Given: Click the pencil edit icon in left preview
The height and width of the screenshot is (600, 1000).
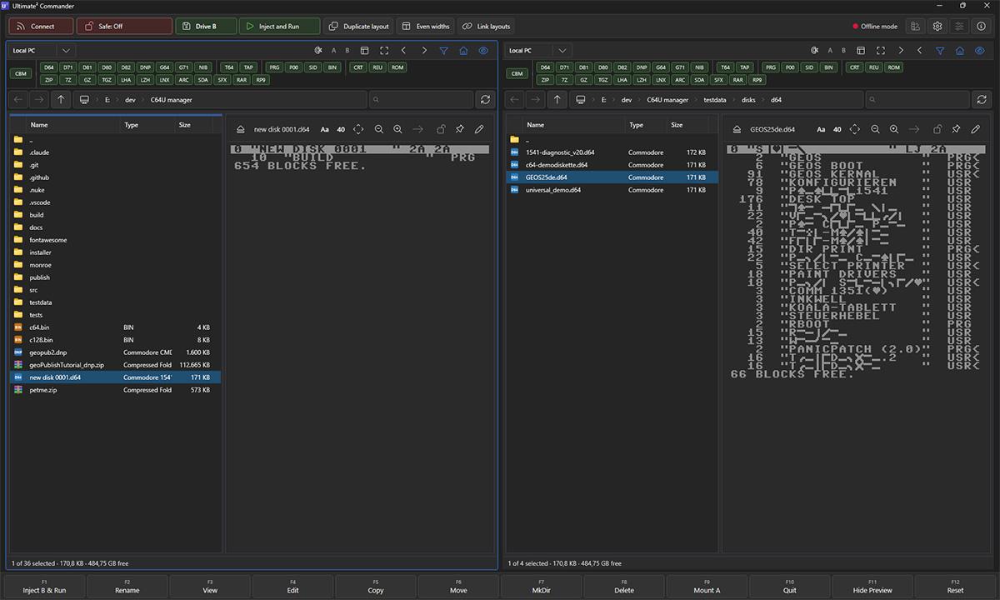Looking at the screenshot, I should click(x=479, y=130).
